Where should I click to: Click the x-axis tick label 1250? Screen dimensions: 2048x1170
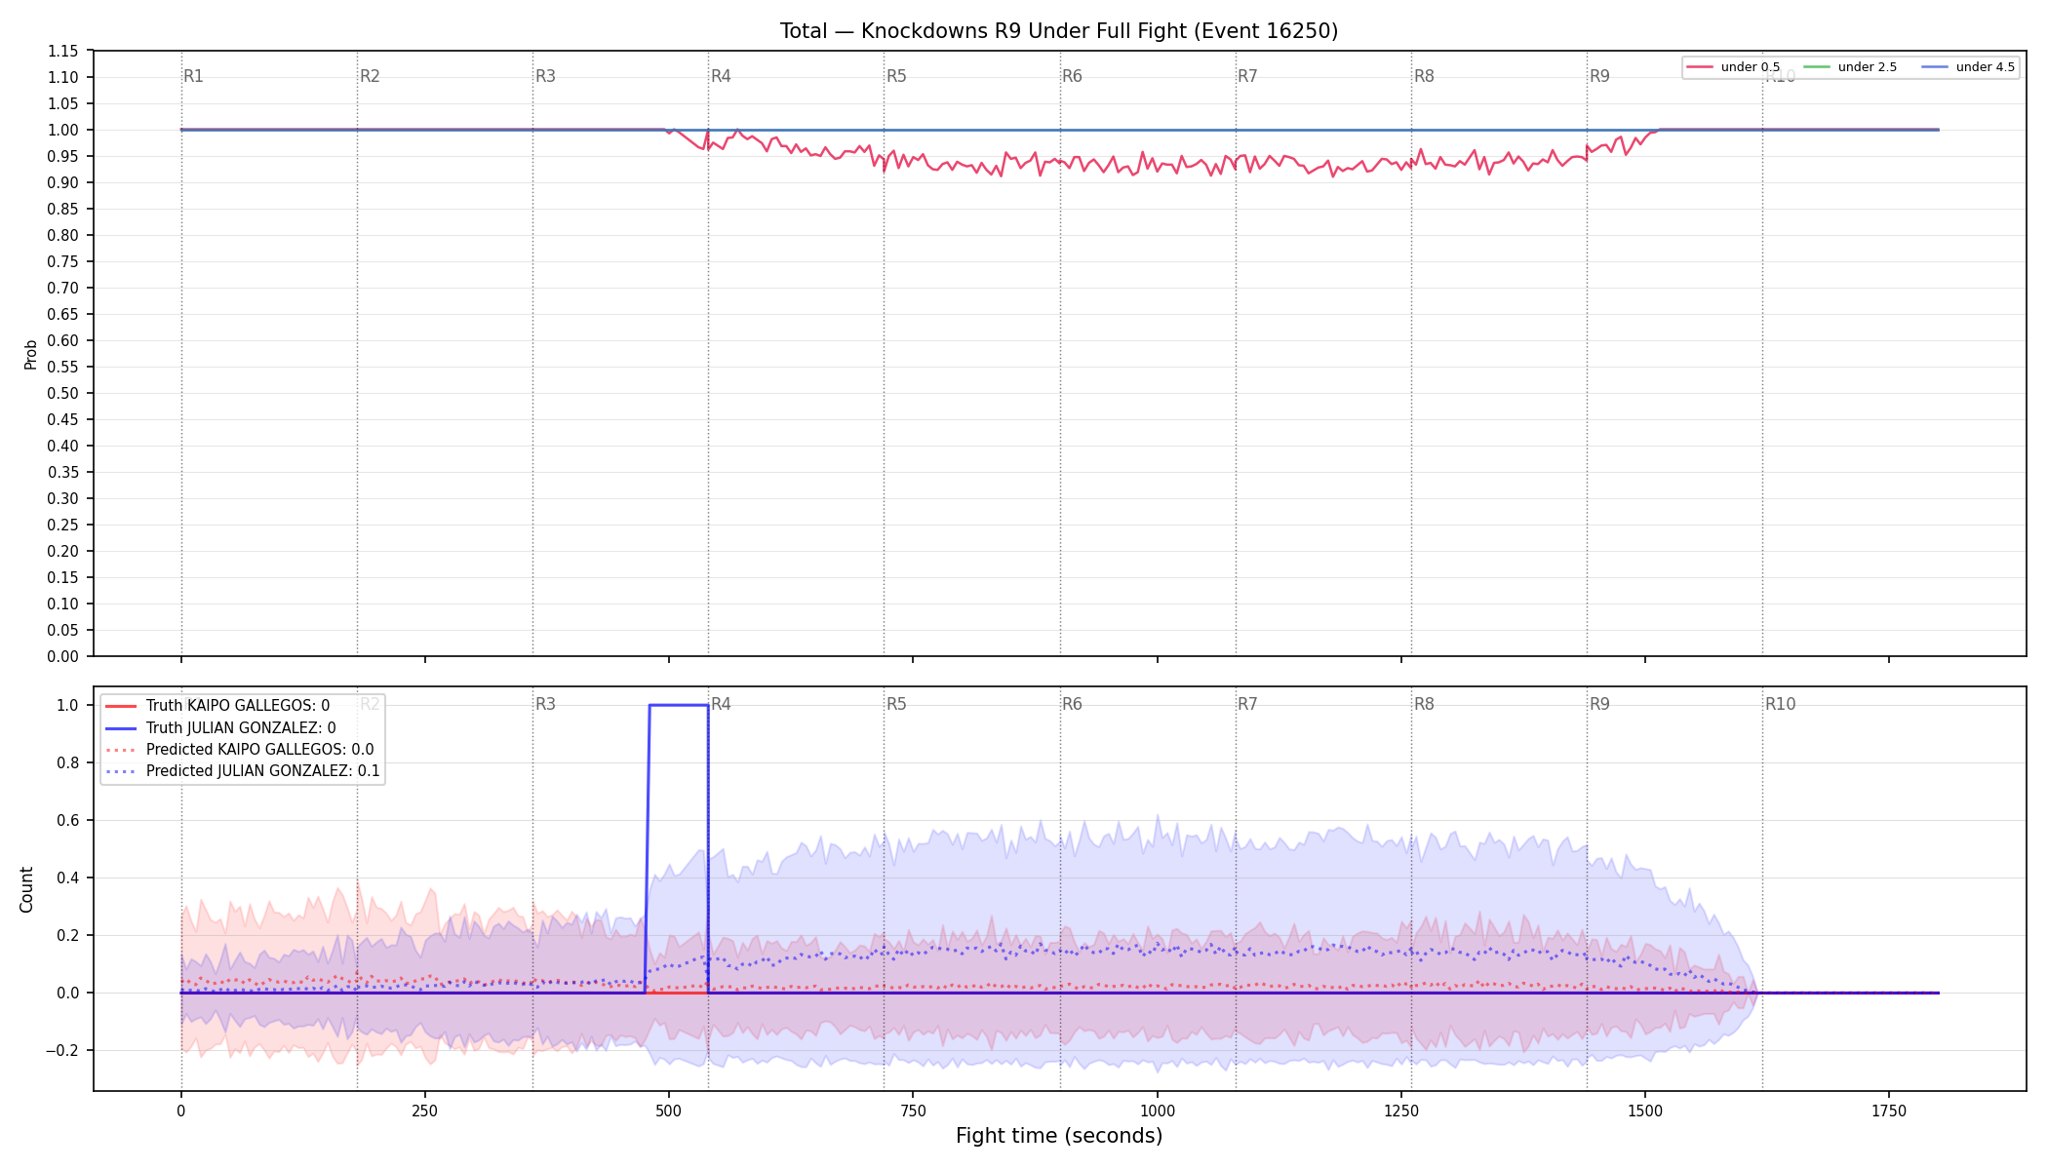[x=1400, y=1111]
